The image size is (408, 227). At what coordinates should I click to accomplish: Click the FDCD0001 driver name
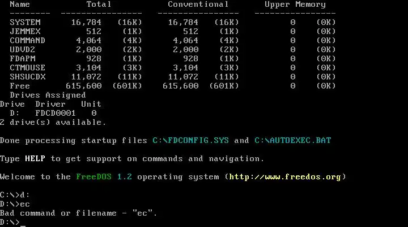coord(56,113)
